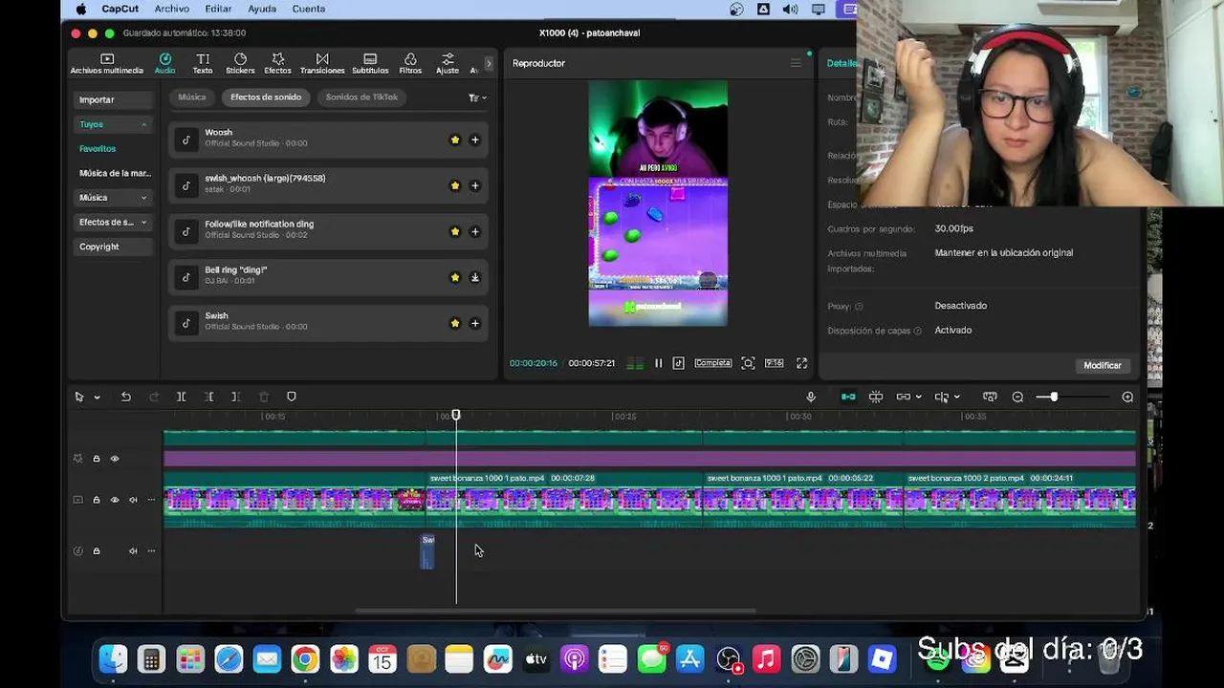1224x688 pixels.
Task: Zoom out the timeline
Action: pyautogui.click(x=1017, y=397)
